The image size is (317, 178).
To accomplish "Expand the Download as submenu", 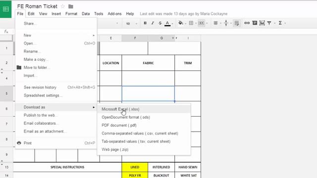I will (x=56, y=107).
